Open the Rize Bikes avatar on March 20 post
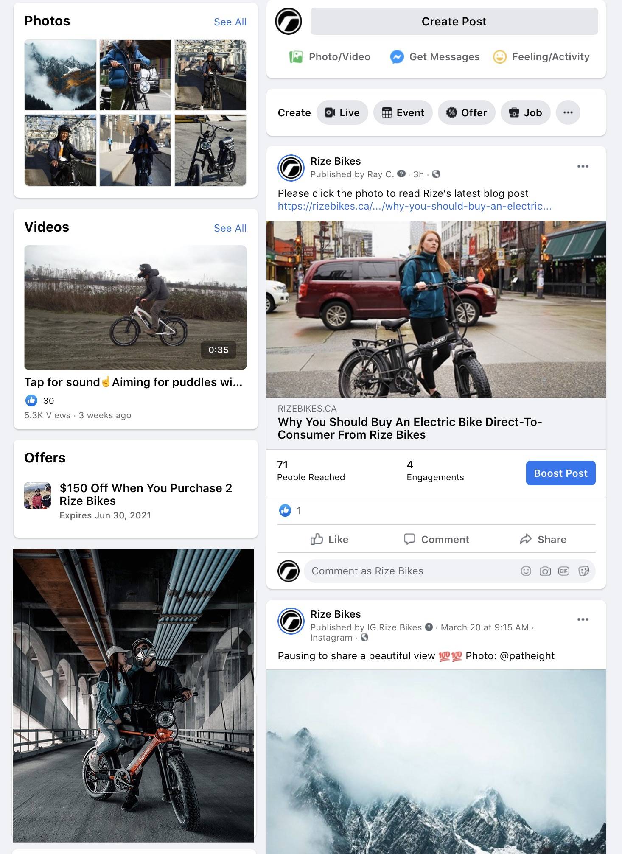This screenshot has width=622, height=854. [291, 621]
